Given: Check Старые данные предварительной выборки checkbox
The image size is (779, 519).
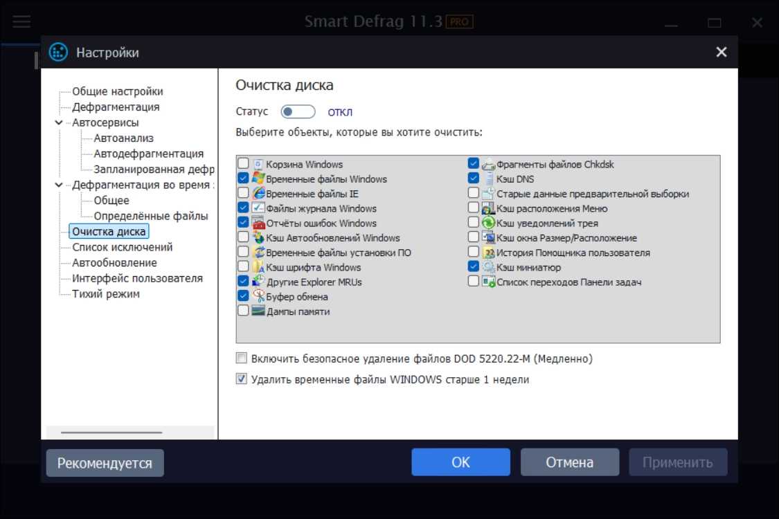Looking at the screenshot, I should pyautogui.click(x=474, y=192).
